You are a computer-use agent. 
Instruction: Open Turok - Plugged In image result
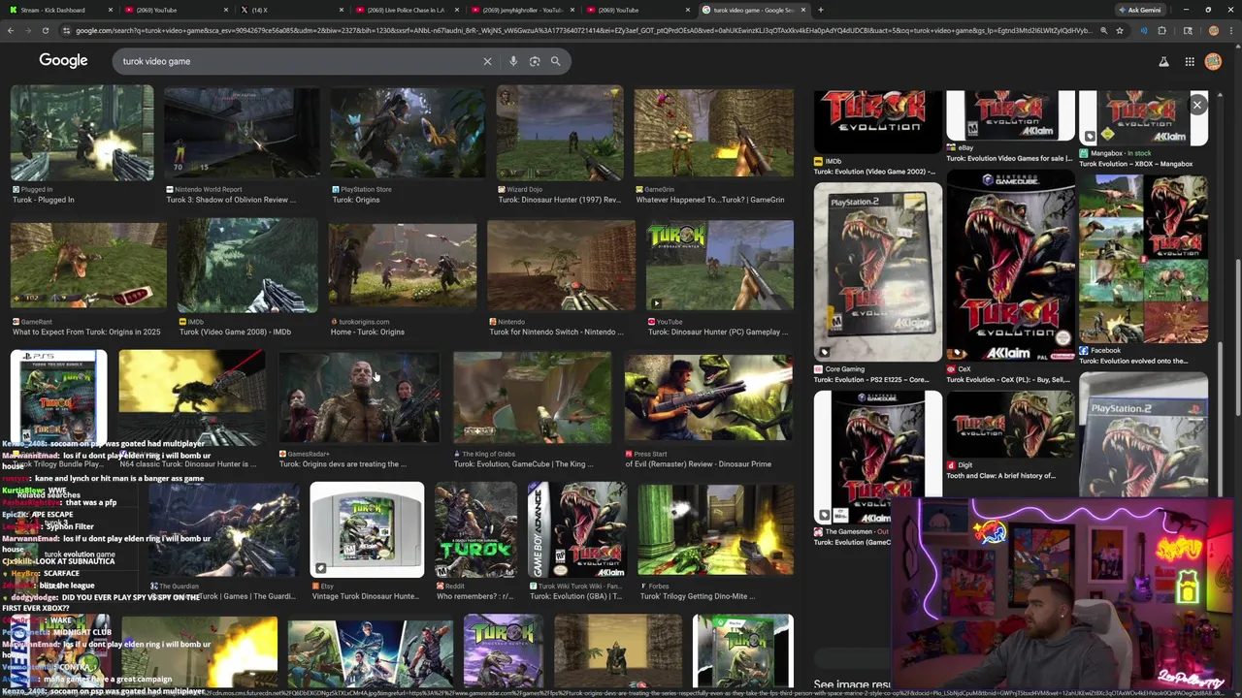point(82,133)
